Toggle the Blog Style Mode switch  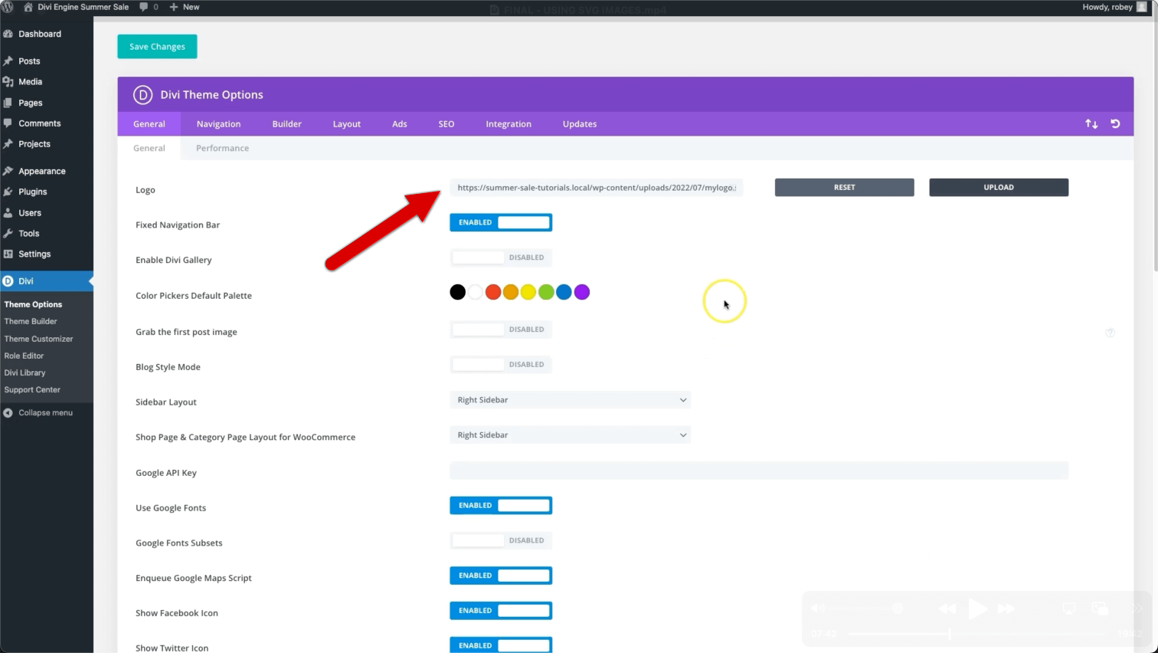pos(501,365)
